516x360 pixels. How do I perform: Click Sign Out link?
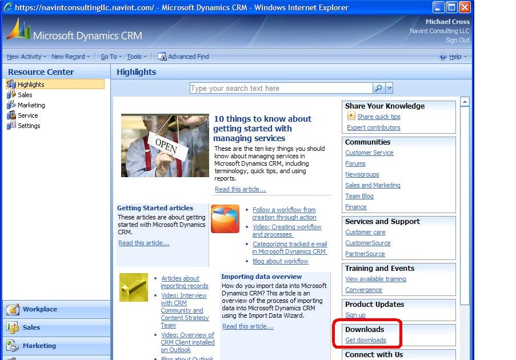pyautogui.click(x=457, y=40)
